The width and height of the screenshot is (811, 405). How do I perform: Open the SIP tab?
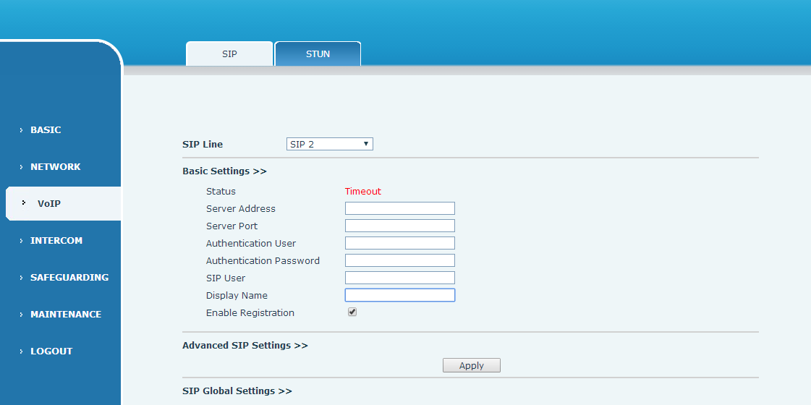(x=229, y=54)
